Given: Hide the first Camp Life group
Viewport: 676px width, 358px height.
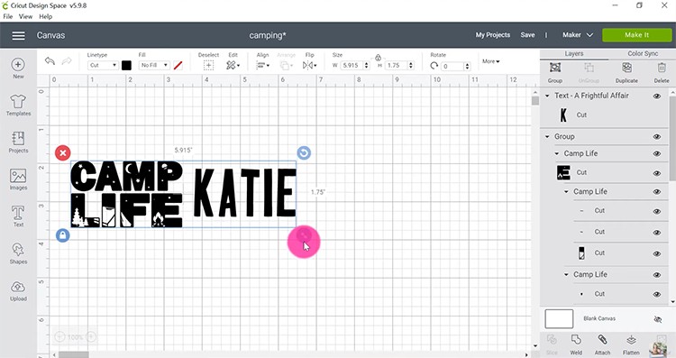Looking at the screenshot, I should click(x=657, y=153).
